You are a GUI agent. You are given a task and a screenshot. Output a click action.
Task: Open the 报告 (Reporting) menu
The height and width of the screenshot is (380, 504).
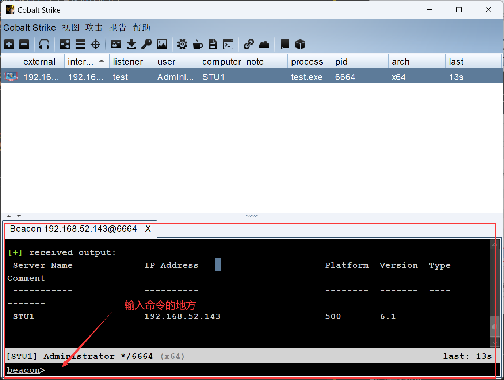pos(118,28)
